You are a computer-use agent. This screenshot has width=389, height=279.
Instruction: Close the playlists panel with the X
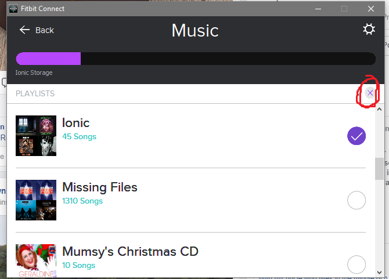click(370, 93)
